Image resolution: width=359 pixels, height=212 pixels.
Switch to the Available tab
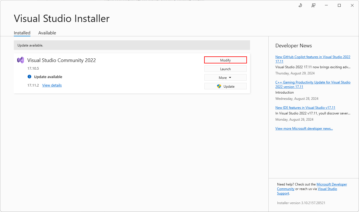point(47,33)
